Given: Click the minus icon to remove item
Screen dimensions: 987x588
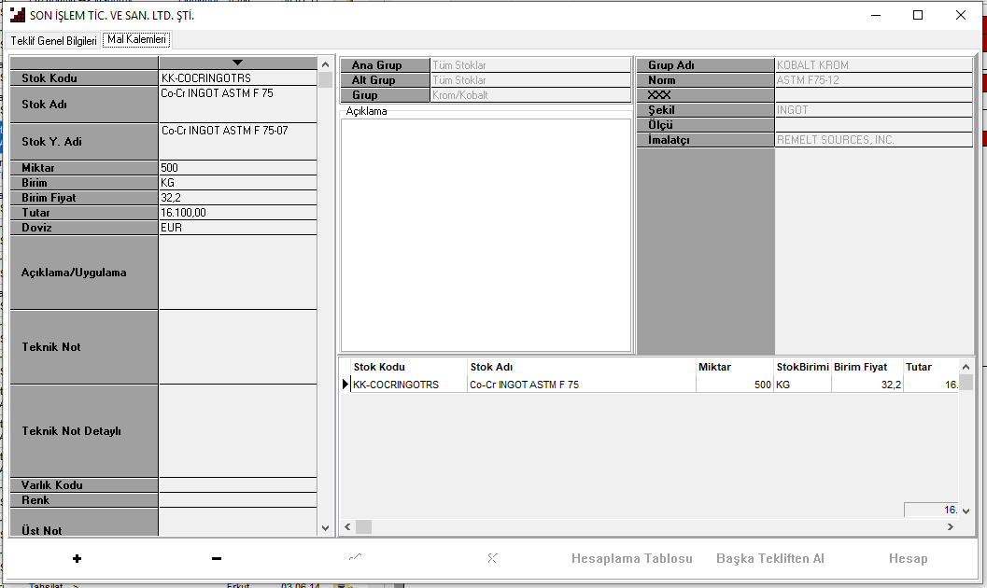Looking at the screenshot, I should [217, 558].
